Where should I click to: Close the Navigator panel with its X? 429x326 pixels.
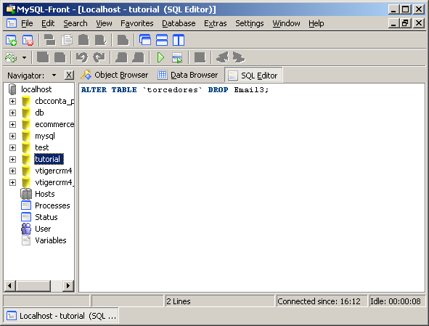click(69, 75)
